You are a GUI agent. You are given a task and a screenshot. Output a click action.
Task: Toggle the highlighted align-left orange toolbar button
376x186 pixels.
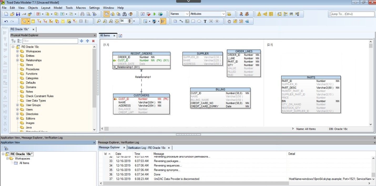163,21
